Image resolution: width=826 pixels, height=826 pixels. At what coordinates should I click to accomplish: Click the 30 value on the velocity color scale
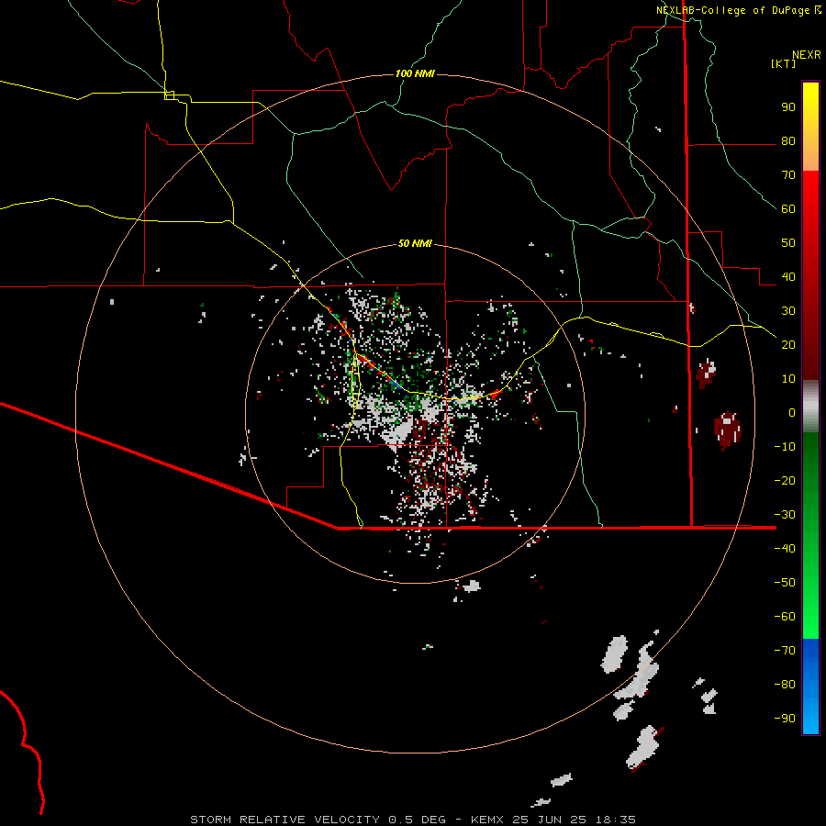click(788, 311)
